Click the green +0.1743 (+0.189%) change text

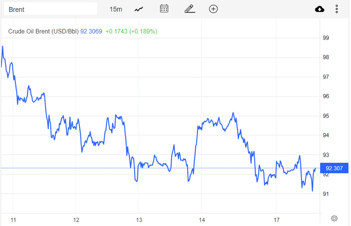pyautogui.click(x=131, y=31)
